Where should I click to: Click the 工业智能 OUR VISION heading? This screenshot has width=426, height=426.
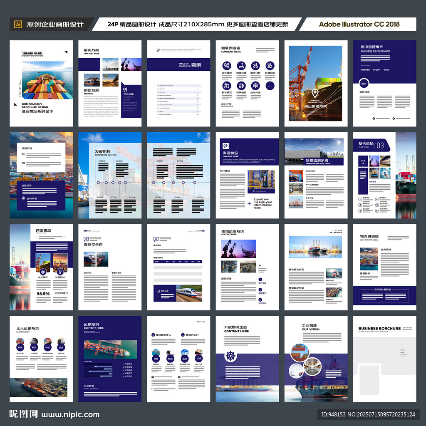pos(310,327)
